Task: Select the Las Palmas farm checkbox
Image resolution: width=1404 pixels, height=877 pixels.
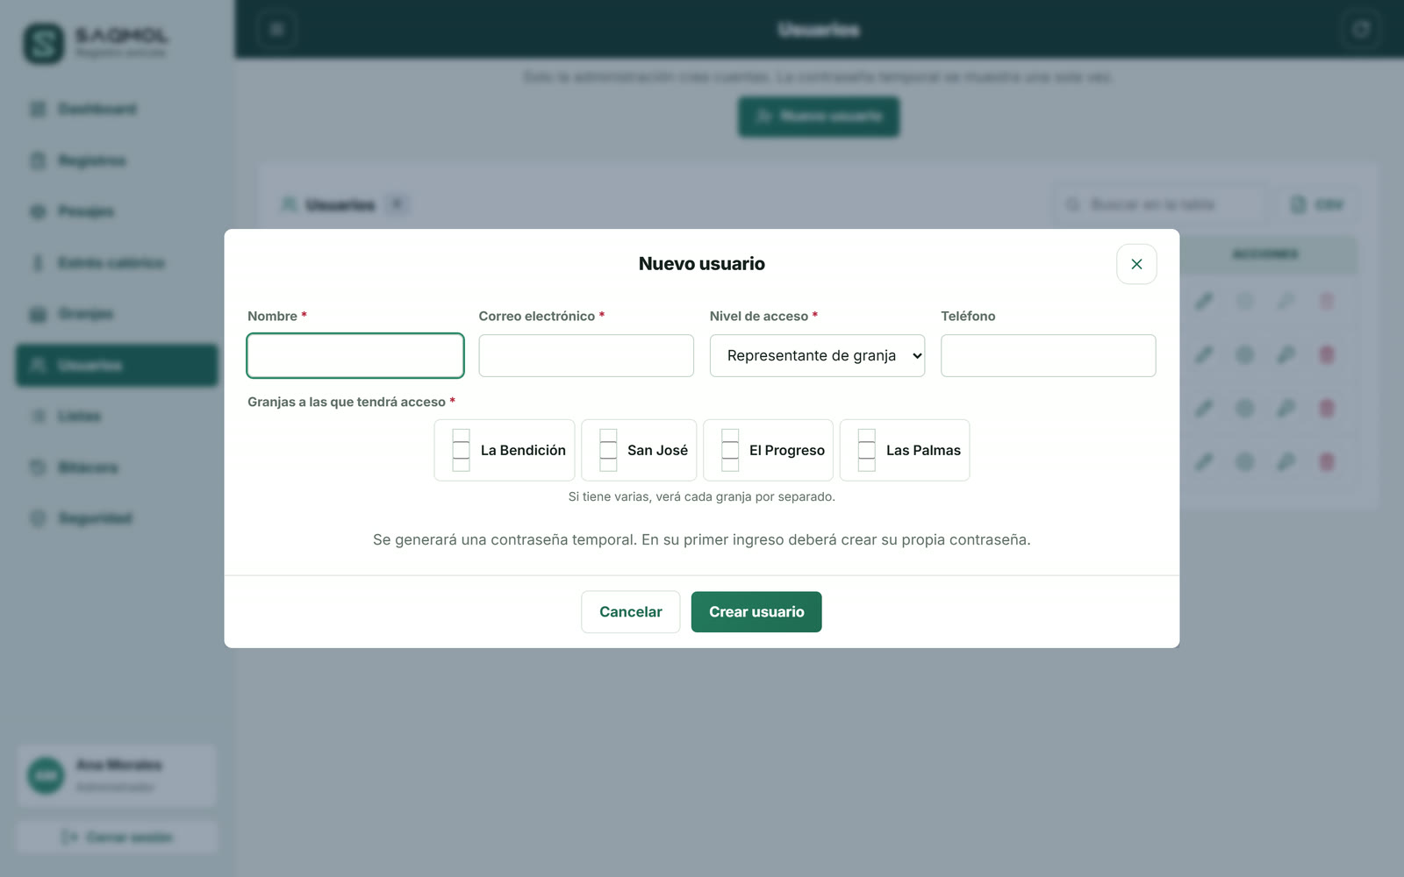Action: pyautogui.click(x=867, y=450)
